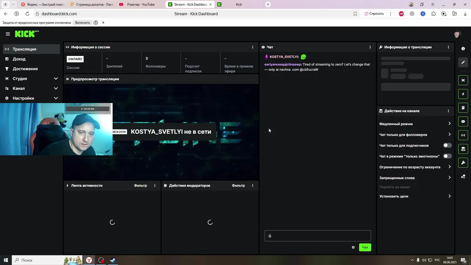Open Фильтр in Действия модераторов

coord(238,185)
